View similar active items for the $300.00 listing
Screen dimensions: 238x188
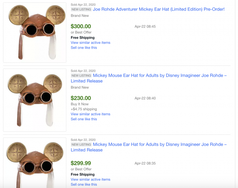click(90, 43)
